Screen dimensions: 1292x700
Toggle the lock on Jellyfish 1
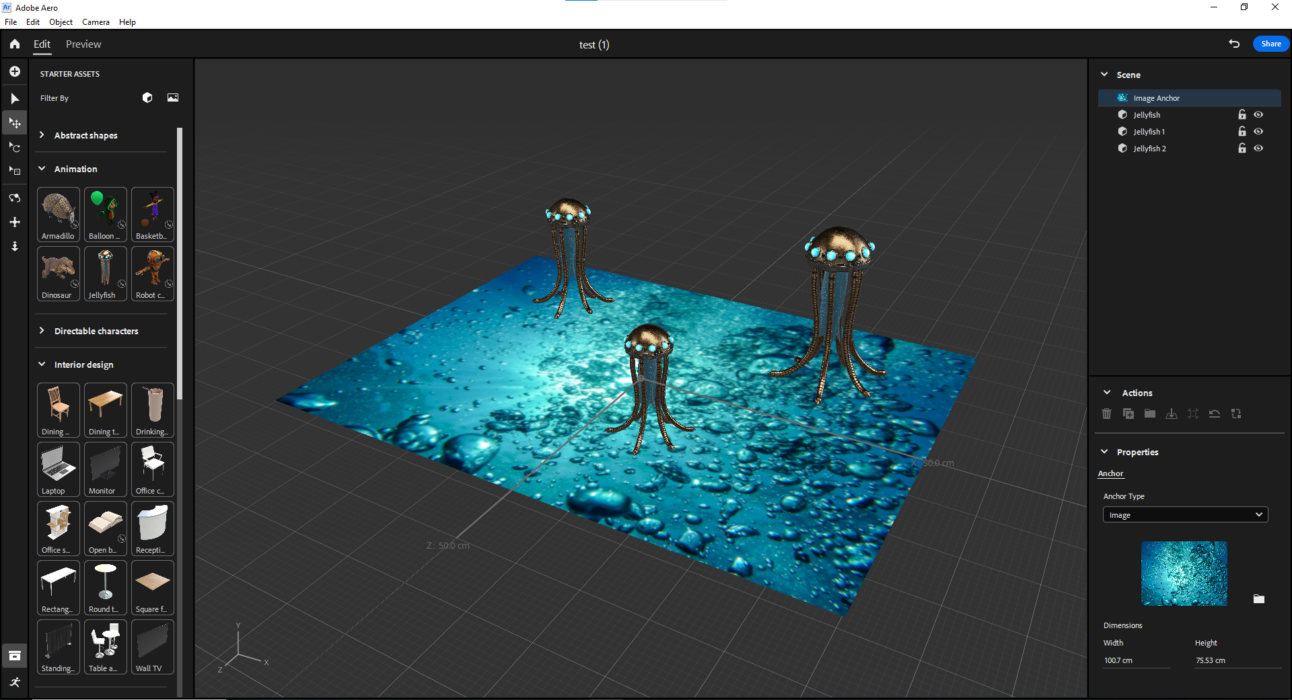coord(1242,132)
